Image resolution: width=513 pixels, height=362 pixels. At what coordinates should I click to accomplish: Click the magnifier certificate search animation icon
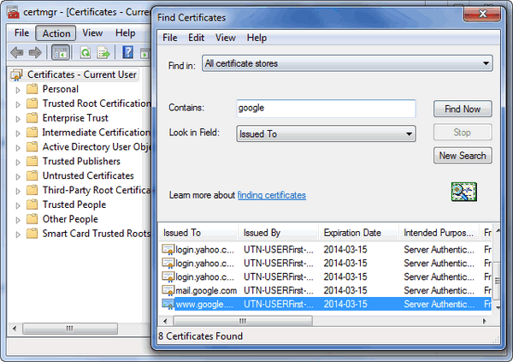click(x=463, y=192)
